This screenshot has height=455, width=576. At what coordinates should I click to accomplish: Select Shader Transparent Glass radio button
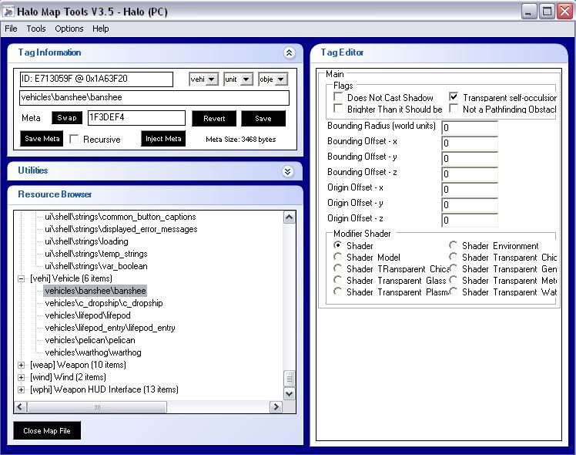[x=337, y=280]
